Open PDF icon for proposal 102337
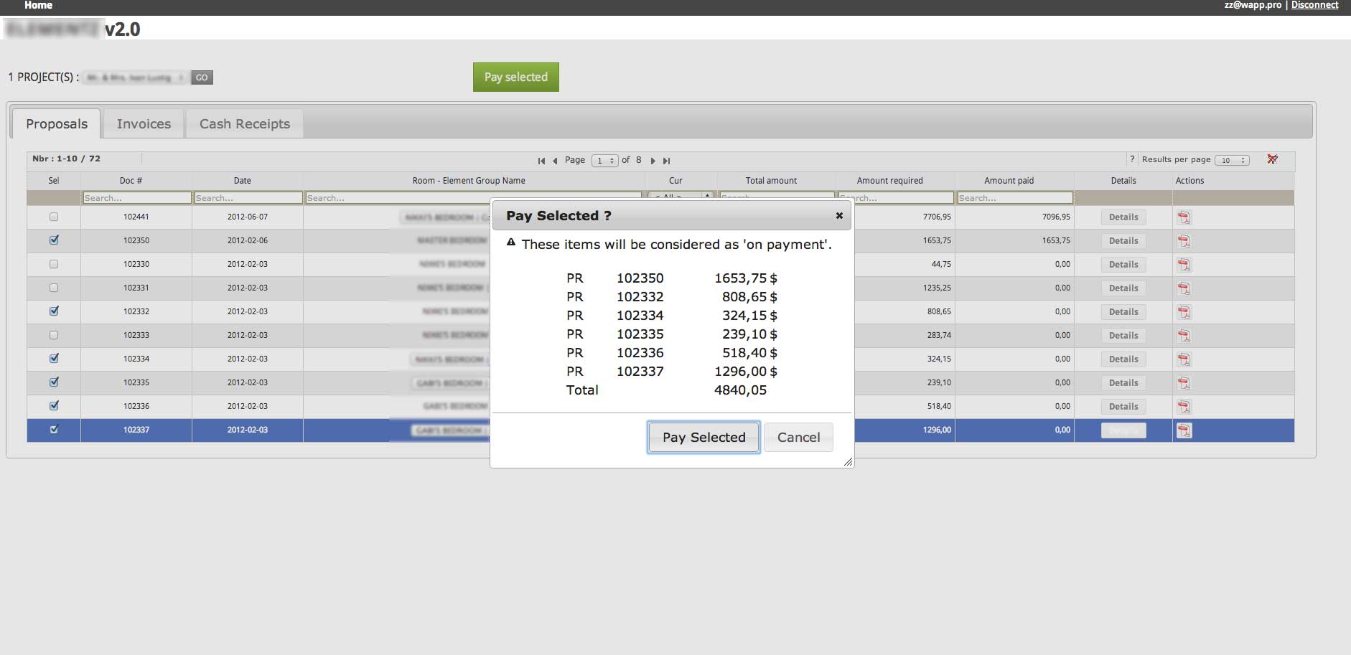Screen dimensions: 1351x655 point(1184,430)
